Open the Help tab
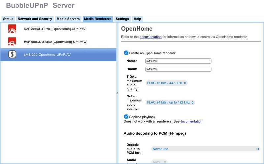 click(x=137, y=19)
